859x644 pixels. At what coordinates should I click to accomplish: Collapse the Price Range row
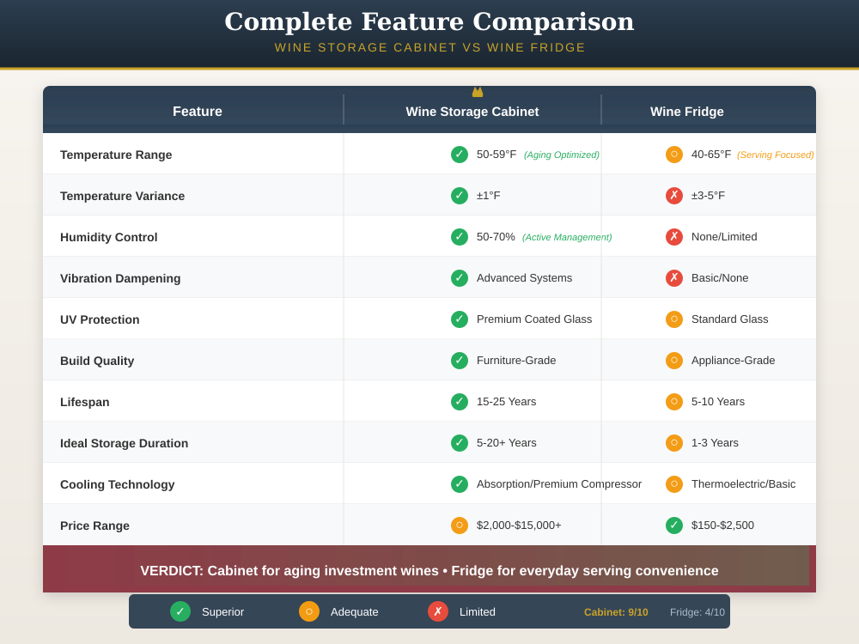click(x=94, y=525)
